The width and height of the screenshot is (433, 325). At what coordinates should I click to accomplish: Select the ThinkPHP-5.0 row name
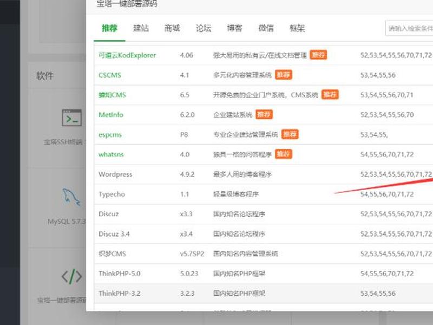[119, 274]
